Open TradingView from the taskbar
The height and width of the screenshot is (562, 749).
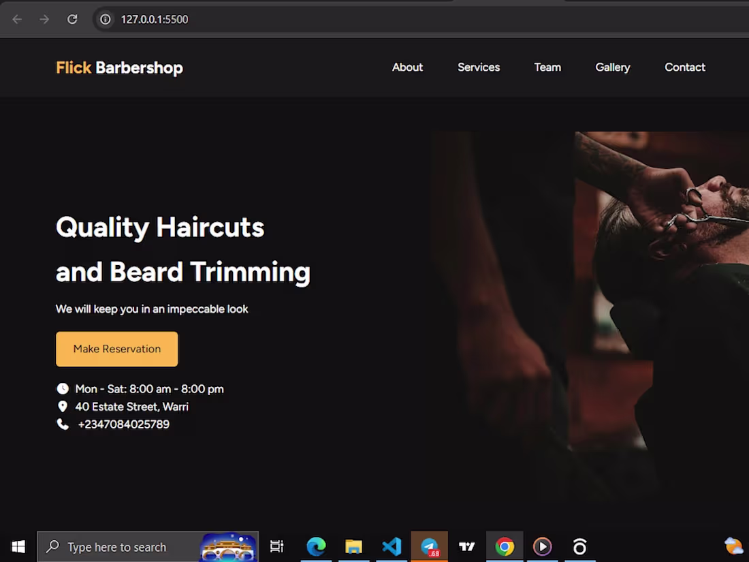(x=467, y=546)
